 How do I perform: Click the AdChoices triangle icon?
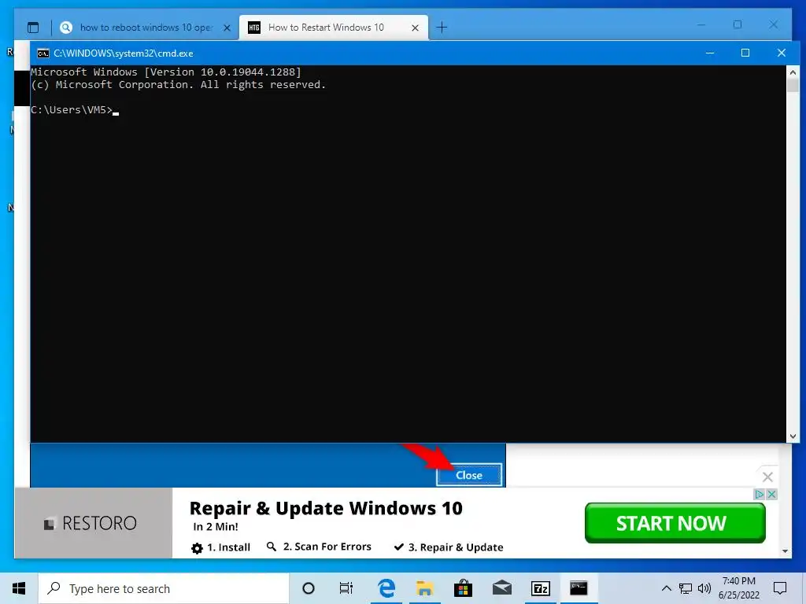(x=760, y=494)
